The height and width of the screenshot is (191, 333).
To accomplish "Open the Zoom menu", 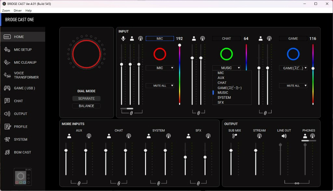I will 6,11.
